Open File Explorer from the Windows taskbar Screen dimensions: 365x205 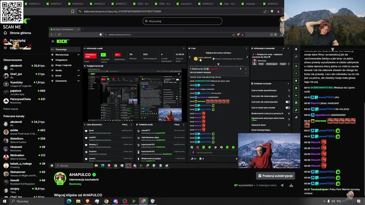click(x=78, y=201)
